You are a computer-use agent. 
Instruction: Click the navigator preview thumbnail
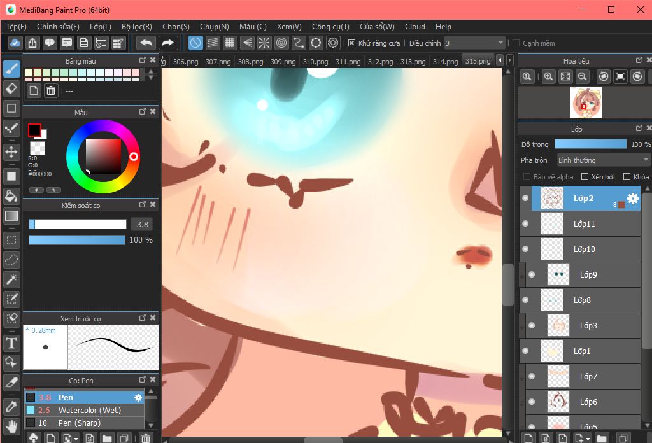coord(586,102)
